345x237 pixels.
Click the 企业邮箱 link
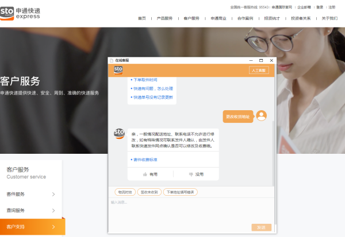(x=304, y=7)
